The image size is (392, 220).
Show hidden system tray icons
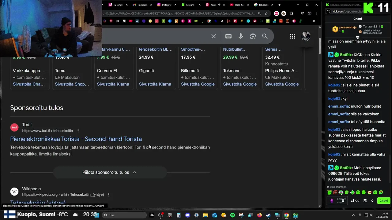coord(353,215)
